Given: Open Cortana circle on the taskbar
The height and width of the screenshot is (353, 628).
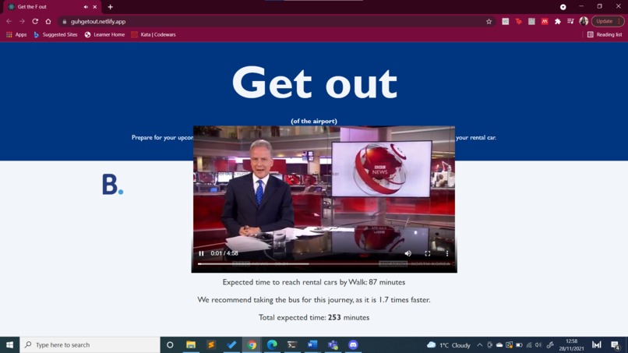Looking at the screenshot, I should (x=170, y=344).
